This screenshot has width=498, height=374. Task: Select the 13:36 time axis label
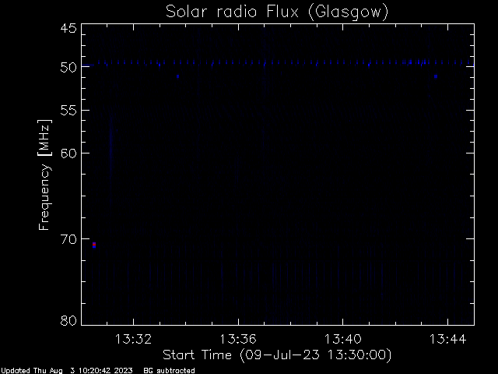[x=238, y=339]
